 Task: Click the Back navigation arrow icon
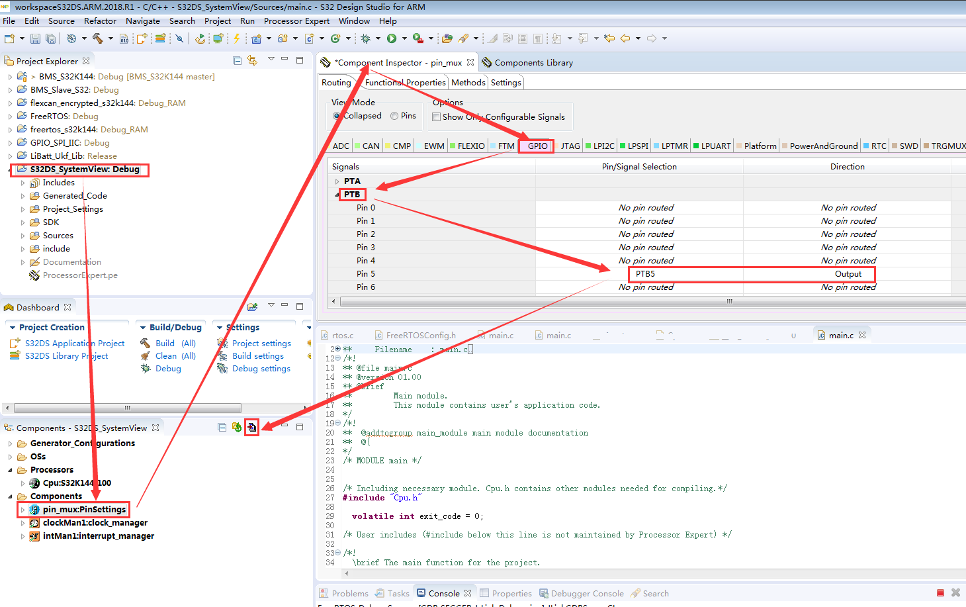click(x=625, y=38)
